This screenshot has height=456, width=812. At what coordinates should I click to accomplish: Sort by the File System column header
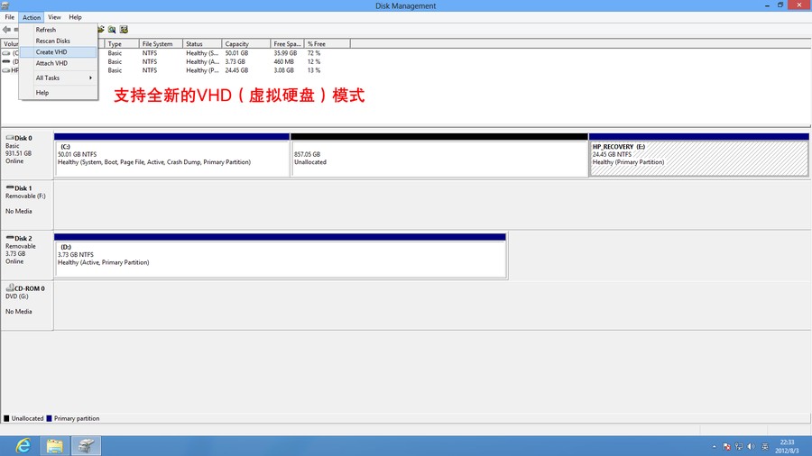point(160,43)
